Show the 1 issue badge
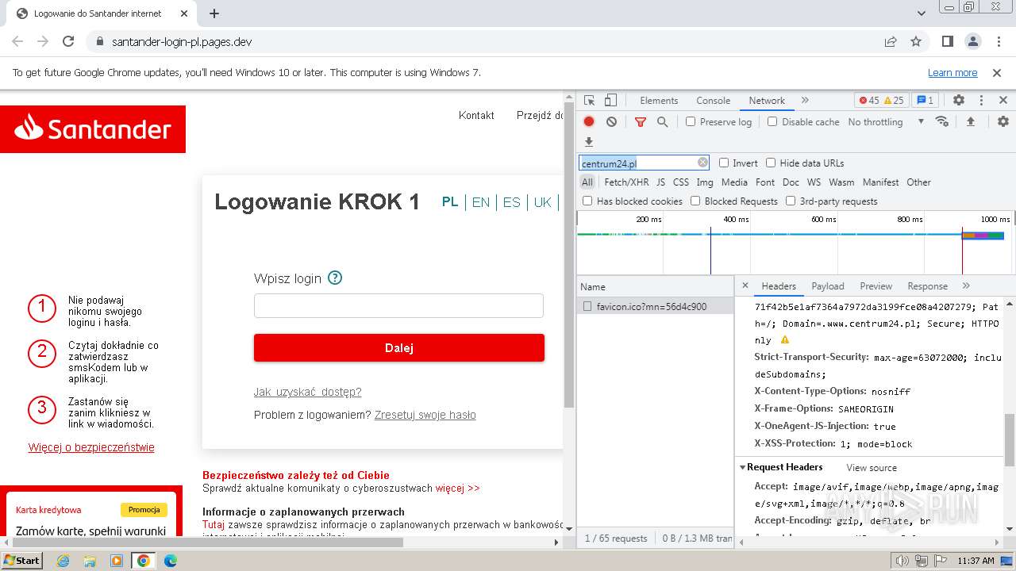Viewport: 1016px width, 571px height. tap(925, 101)
